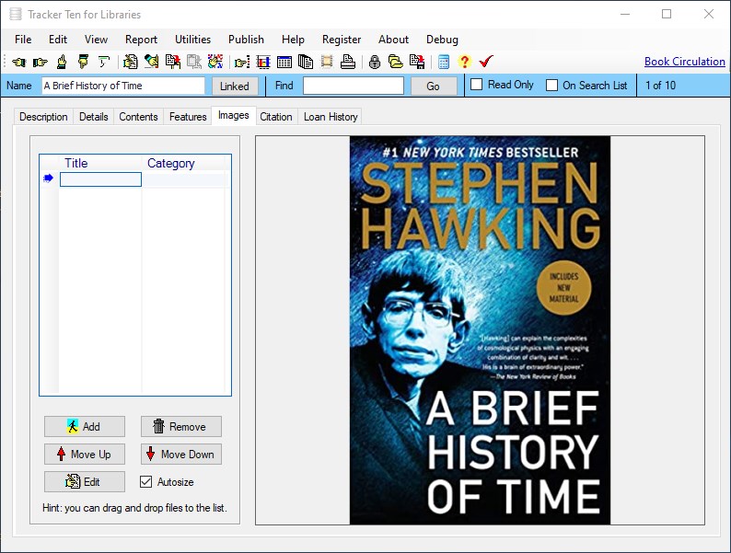Screen dimensions: 731x553
Task: Click the Move Down button
Action: (x=180, y=454)
